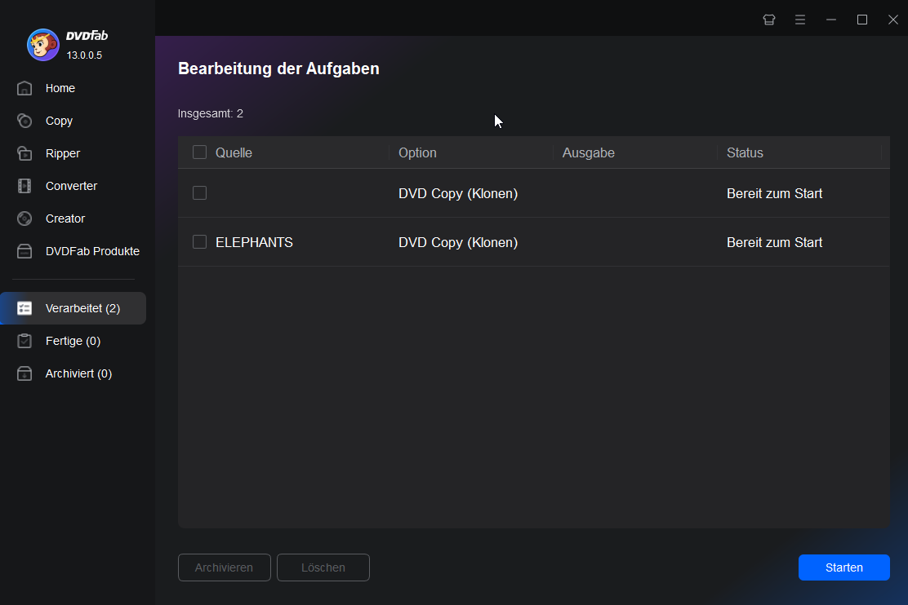The width and height of the screenshot is (908, 605).
Task: Open the Ripper module icon
Action: click(x=24, y=153)
